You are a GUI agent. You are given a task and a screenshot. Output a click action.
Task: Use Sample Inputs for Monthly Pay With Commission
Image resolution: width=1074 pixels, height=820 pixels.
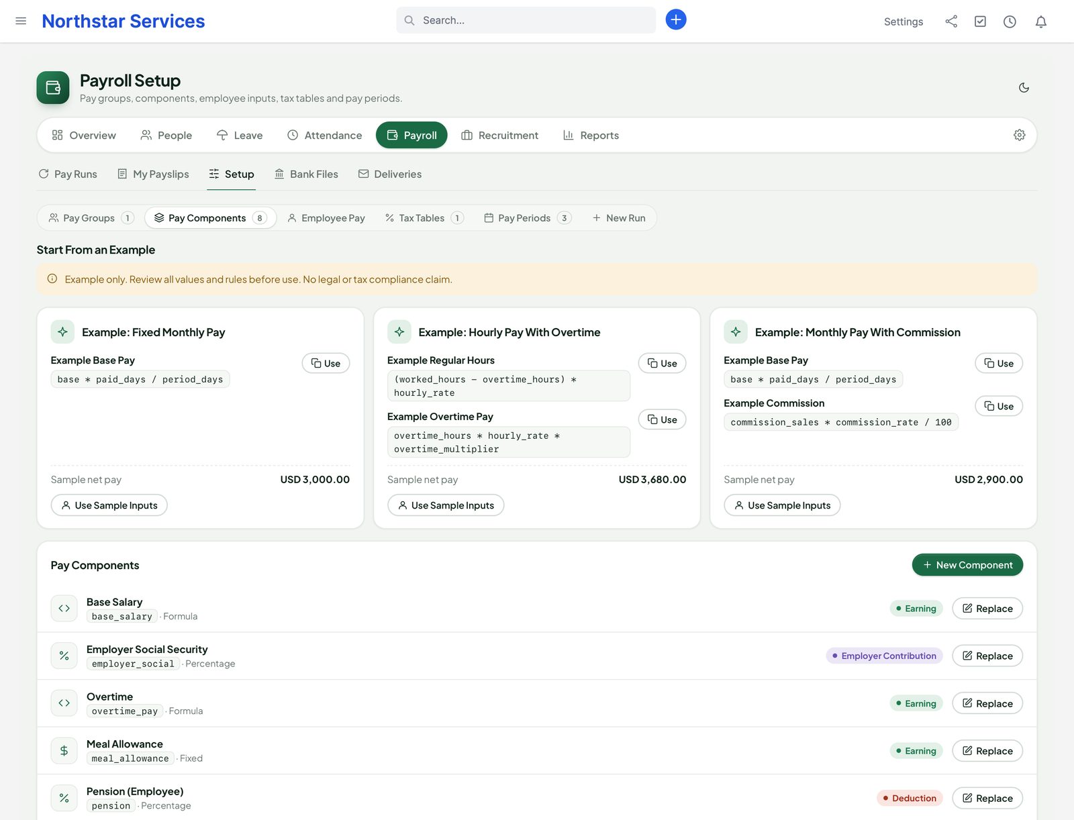click(x=782, y=505)
